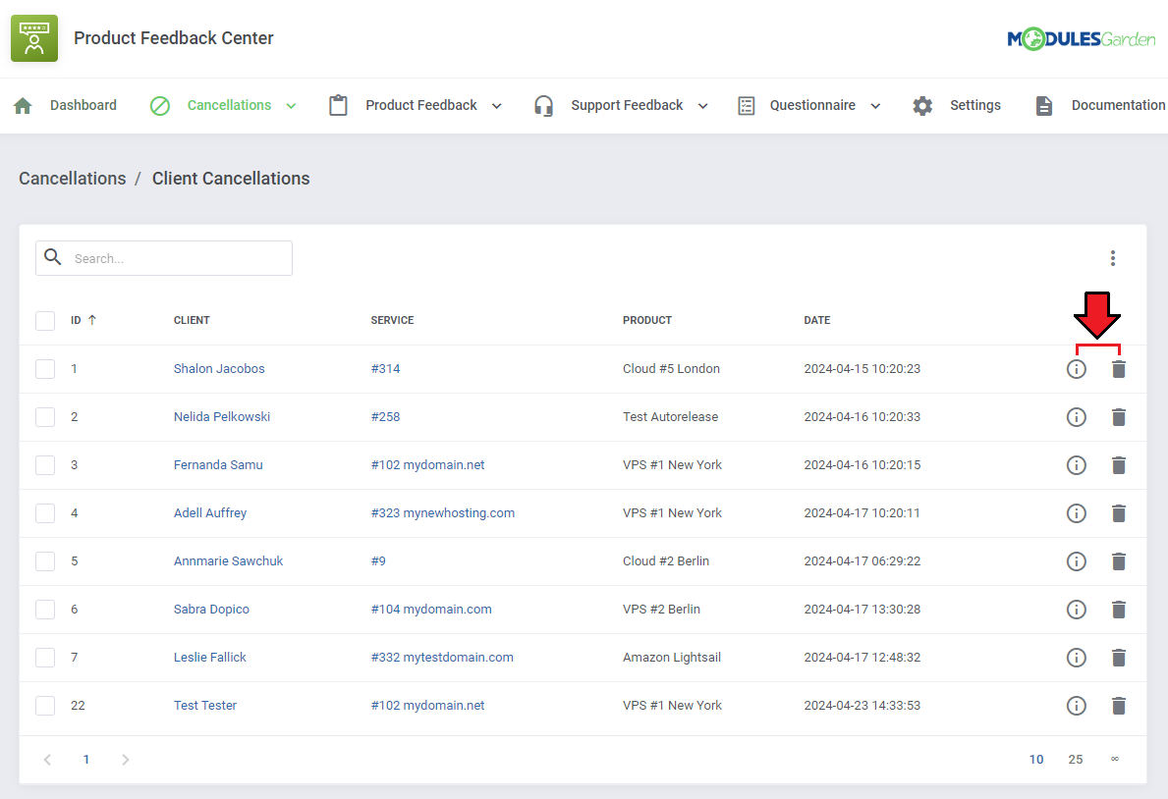
Task: Delete Sabra Dopico cancellation
Action: (x=1119, y=610)
